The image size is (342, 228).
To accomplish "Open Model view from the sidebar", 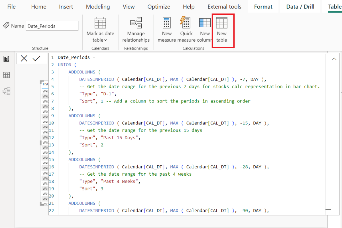I will (6, 91).
